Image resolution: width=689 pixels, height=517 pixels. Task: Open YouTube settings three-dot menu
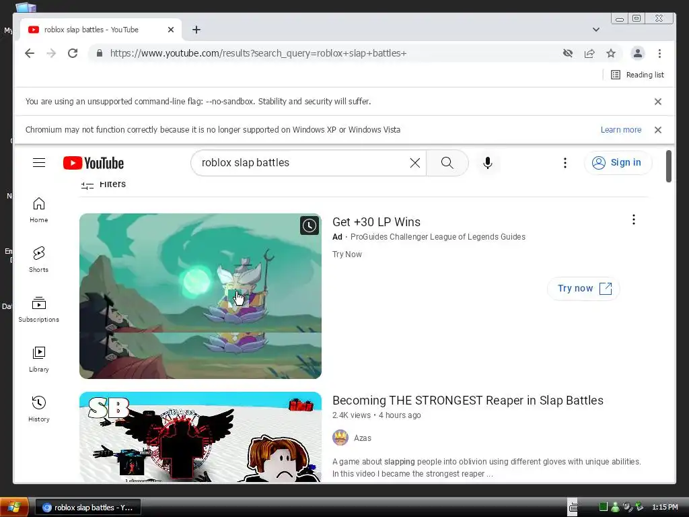pos(565,163)
